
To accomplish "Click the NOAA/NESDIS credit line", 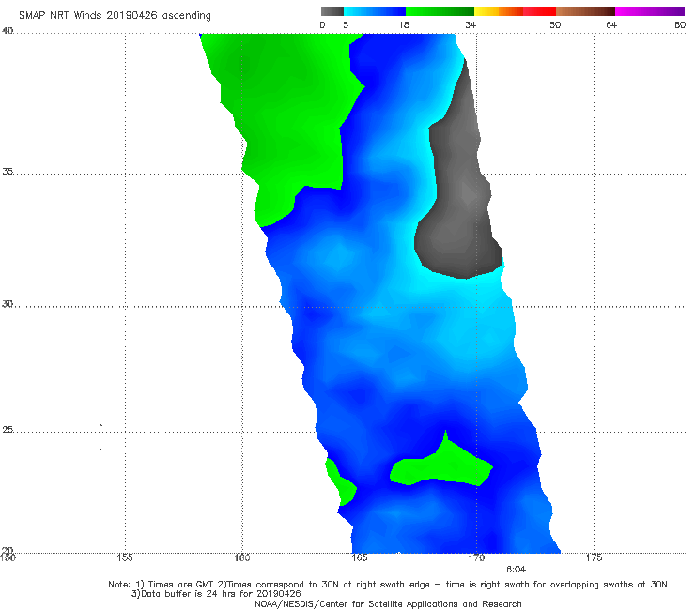I will 388,604.
